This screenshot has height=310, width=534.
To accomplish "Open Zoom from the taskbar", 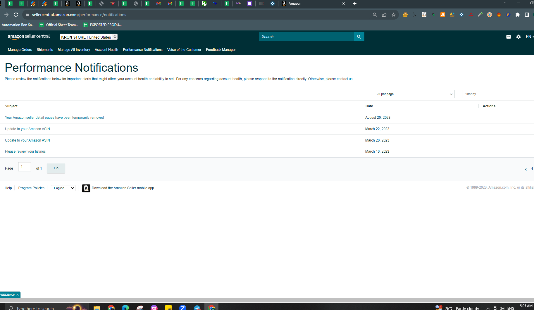I will (183, 308).
